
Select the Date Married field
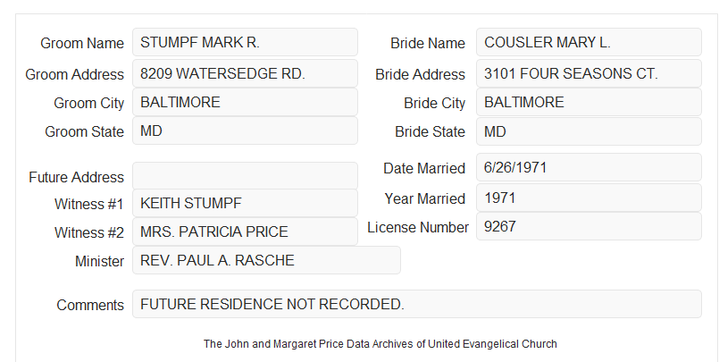point(589,167)
